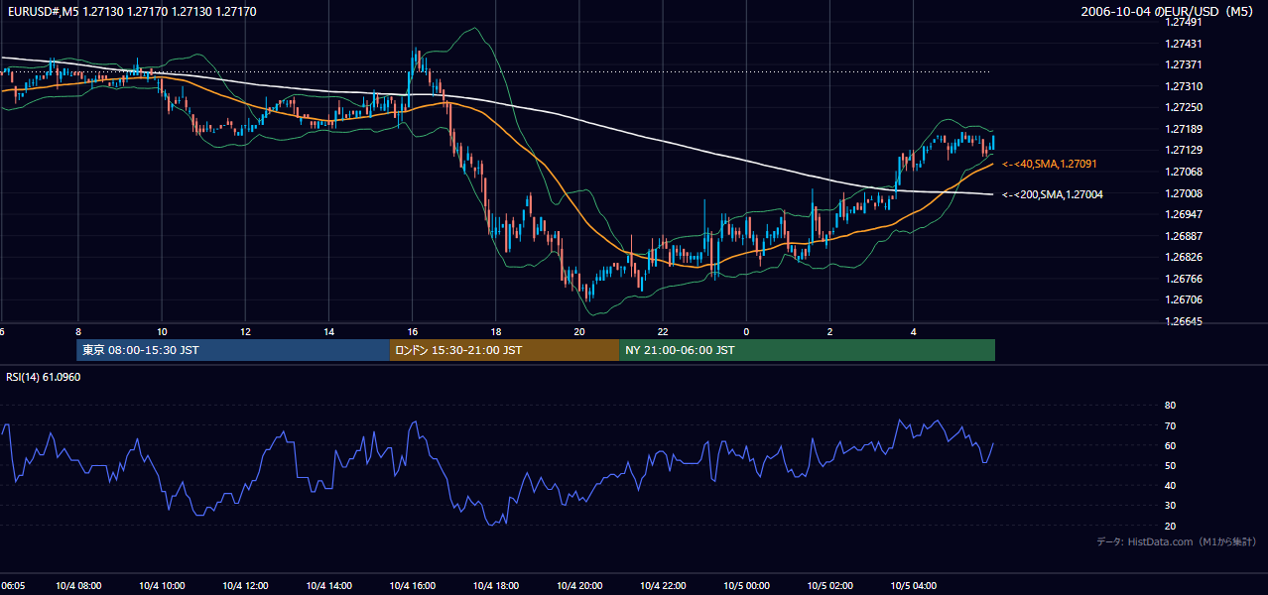The height and width of the screenshot is (595, 1268).
Task: Click the RSI axis level 60
Action: click(1170, 445)
